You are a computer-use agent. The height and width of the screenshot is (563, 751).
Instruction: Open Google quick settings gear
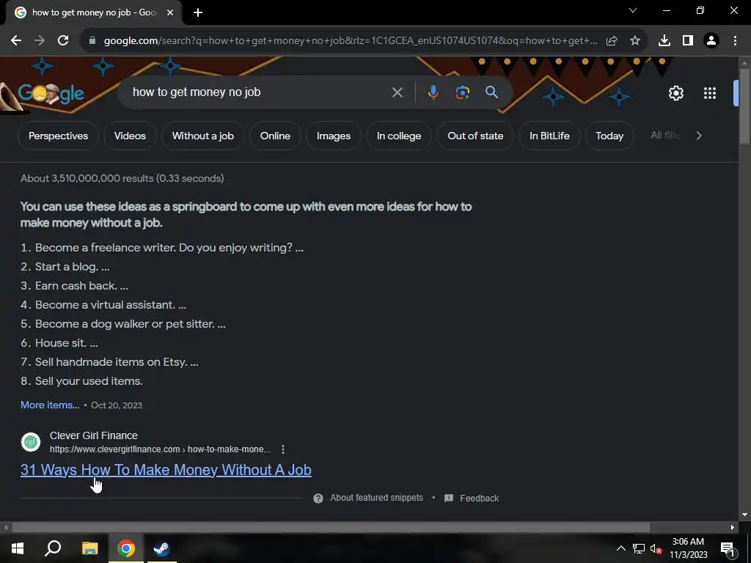[675, 93]
